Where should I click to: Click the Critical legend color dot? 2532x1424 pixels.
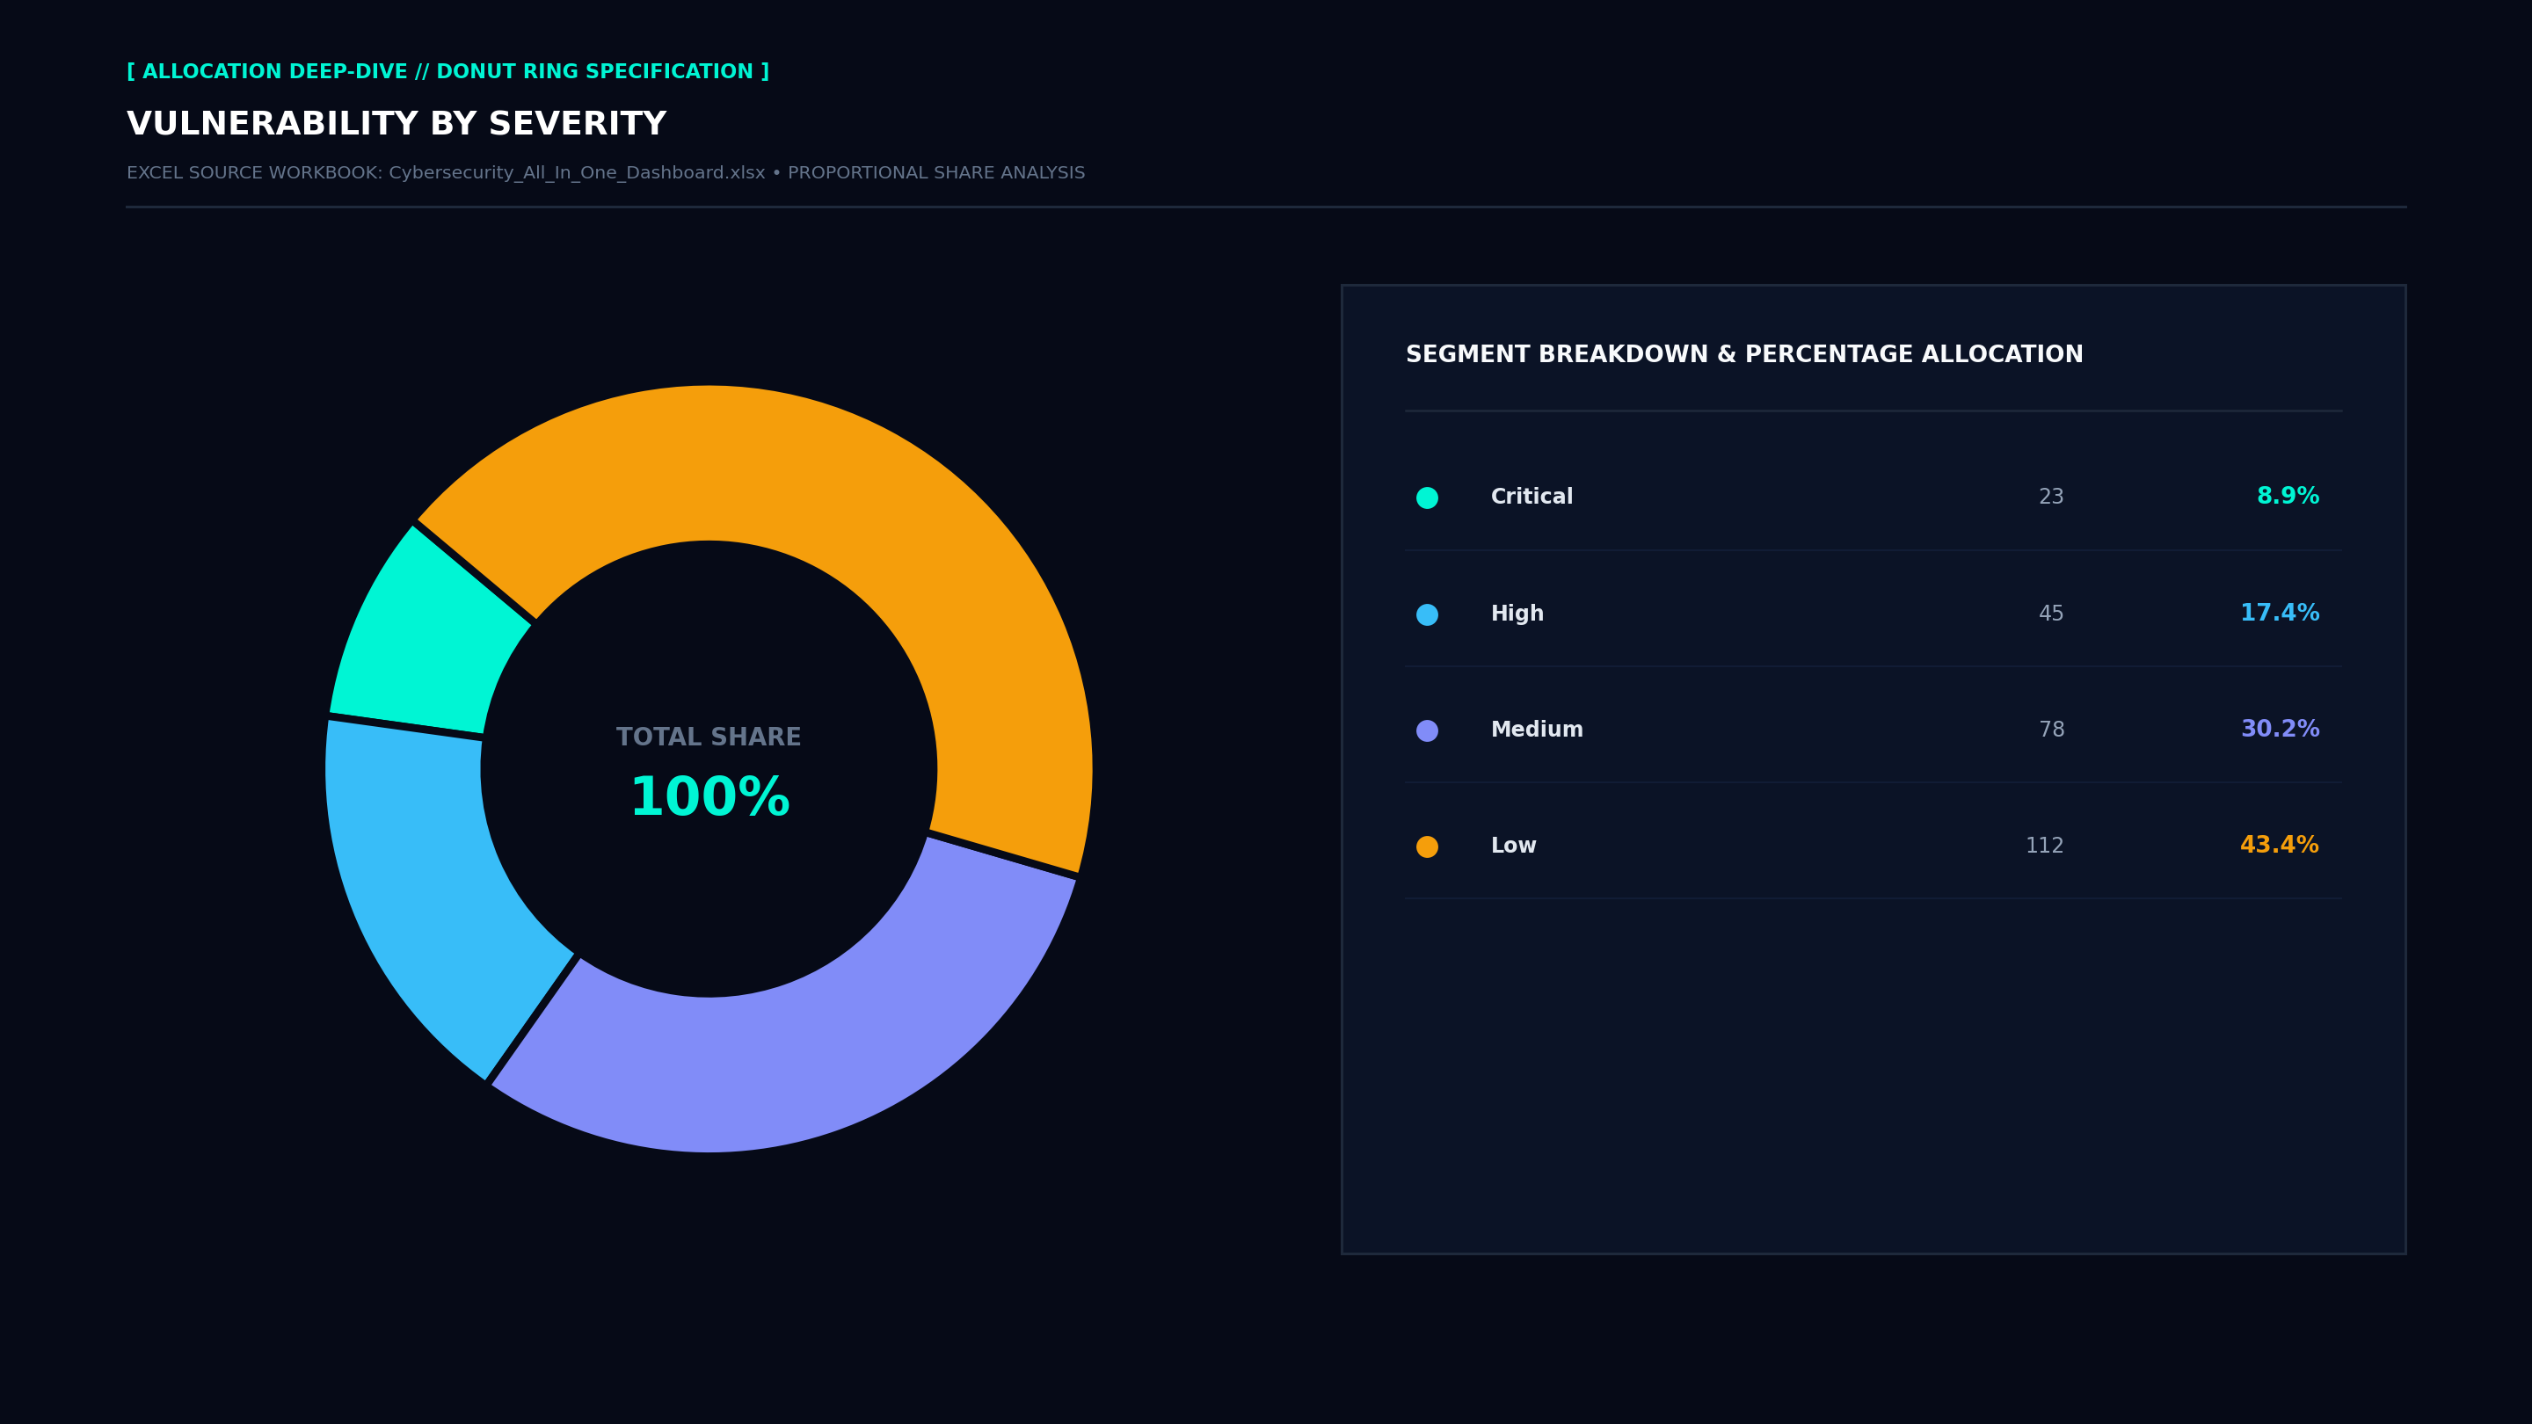click(1427, 498)
